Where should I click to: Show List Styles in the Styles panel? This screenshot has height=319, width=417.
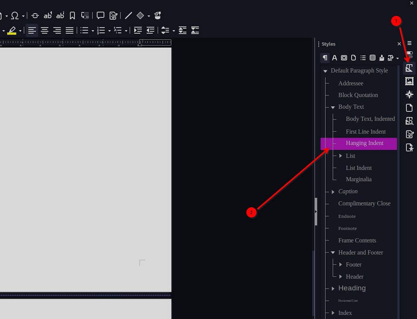pos(363,58)
